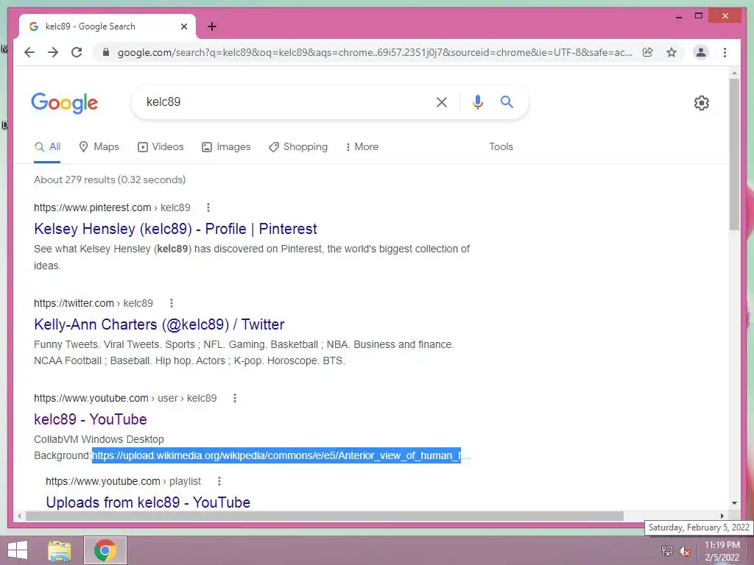Screen dimensions: 754x565
Task: Click the twitter.com breadcrumb URL
Action: click(x=94, y=303)
